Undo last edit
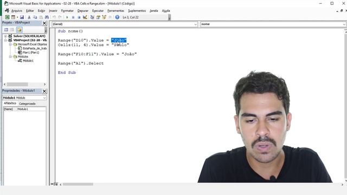This screenshot has width=347, height=195. click(54, 17)
